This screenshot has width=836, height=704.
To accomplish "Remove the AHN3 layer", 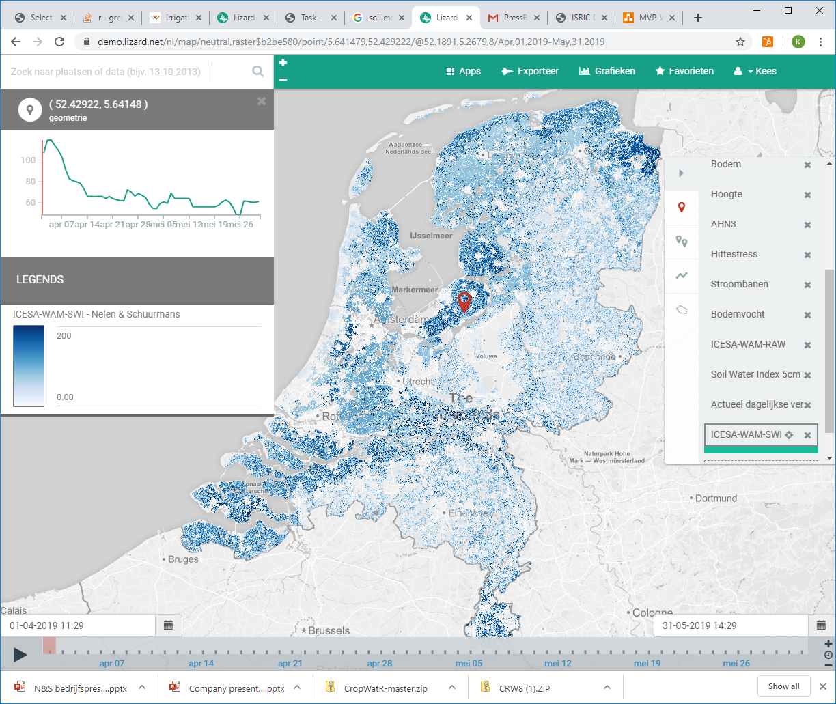I will pyautogui.click(x=807, y=224).
